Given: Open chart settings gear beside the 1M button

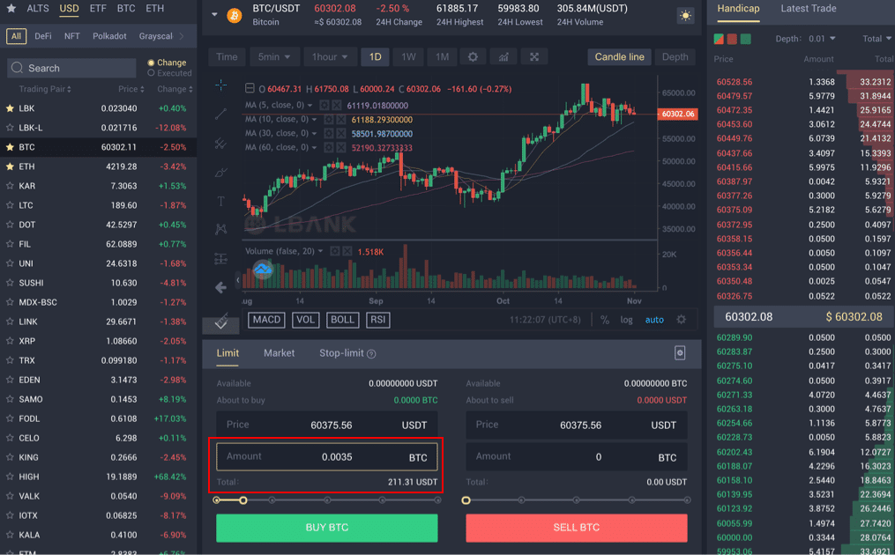Looking at the screenshot, I should pos(473,57).
